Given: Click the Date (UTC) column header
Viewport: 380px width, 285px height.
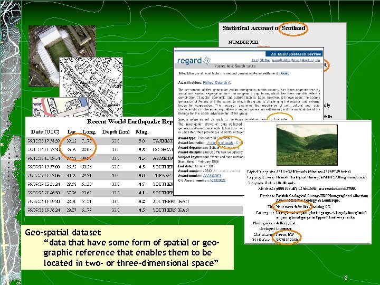Looking at the screenshot, I should point(45,132).
